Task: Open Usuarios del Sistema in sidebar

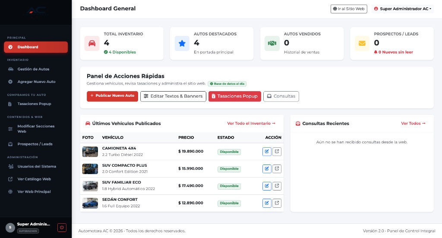Action: click(x=36, y=166)
